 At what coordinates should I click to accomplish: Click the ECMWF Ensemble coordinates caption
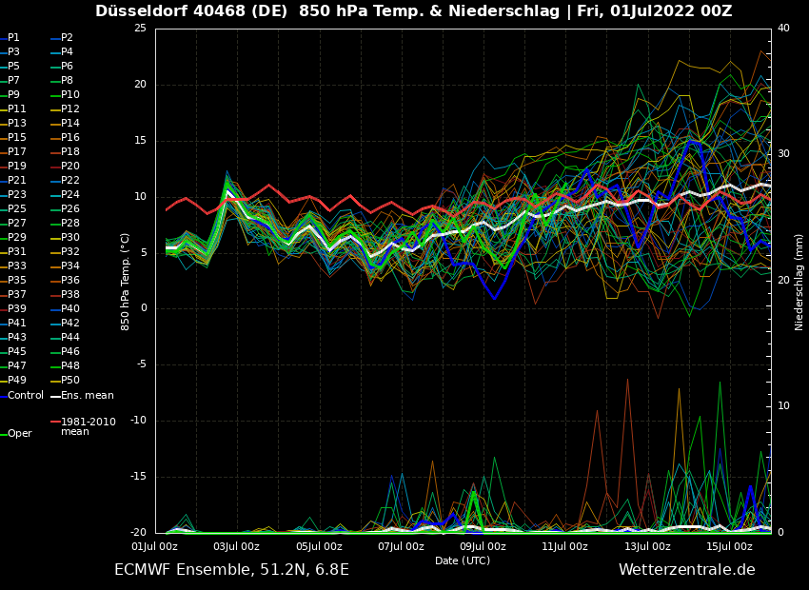231,570
